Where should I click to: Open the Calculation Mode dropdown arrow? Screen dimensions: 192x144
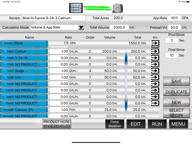[x=81, y=27]
